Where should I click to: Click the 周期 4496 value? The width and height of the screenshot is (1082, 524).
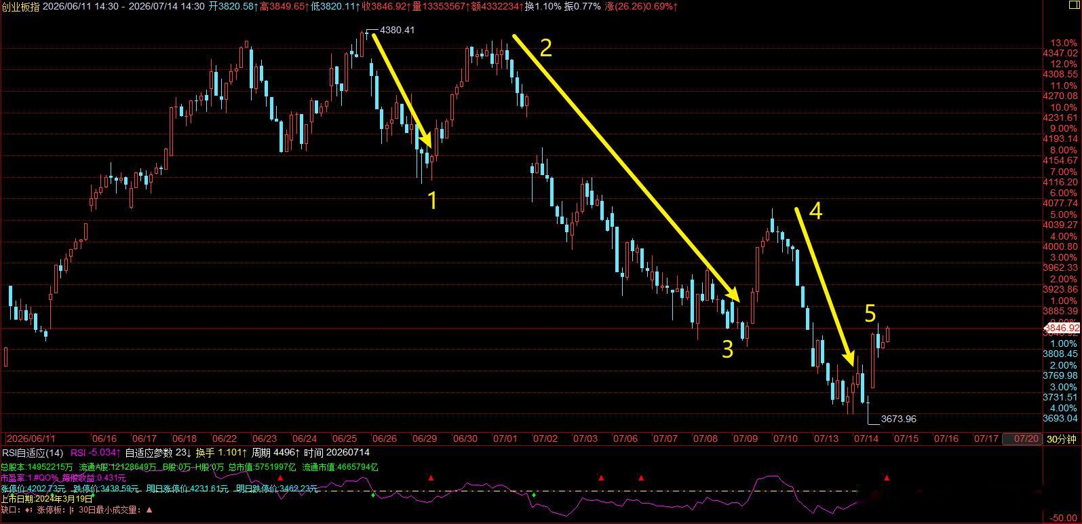[275, 453]
